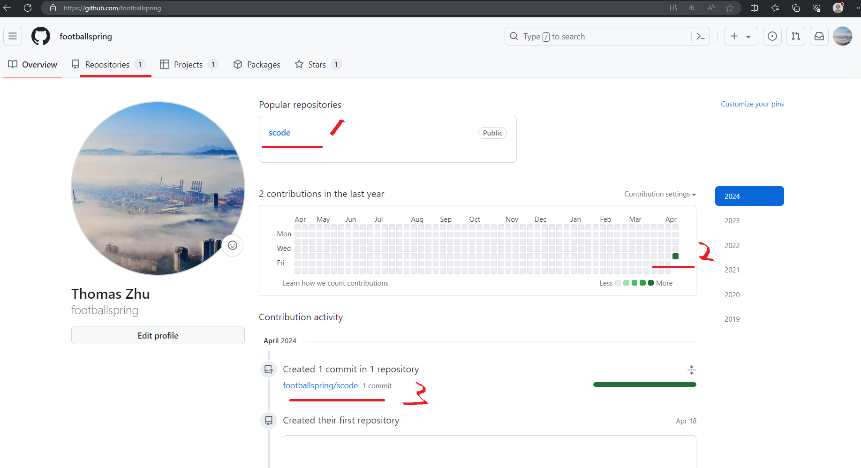Open the Contribution settings dropdown

(659, 194)
